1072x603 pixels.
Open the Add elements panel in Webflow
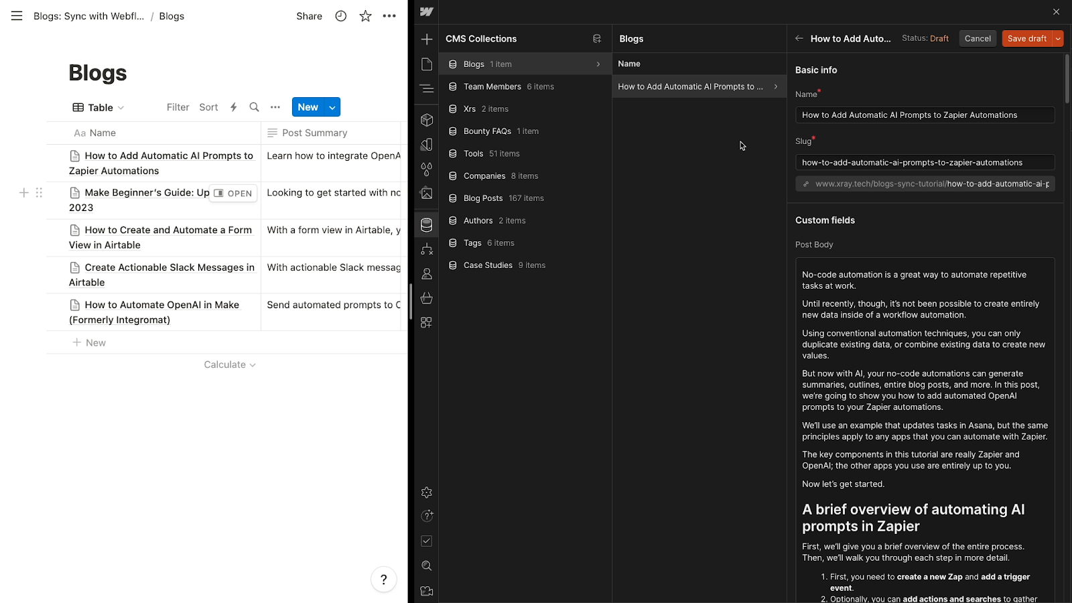pos(427,40)
